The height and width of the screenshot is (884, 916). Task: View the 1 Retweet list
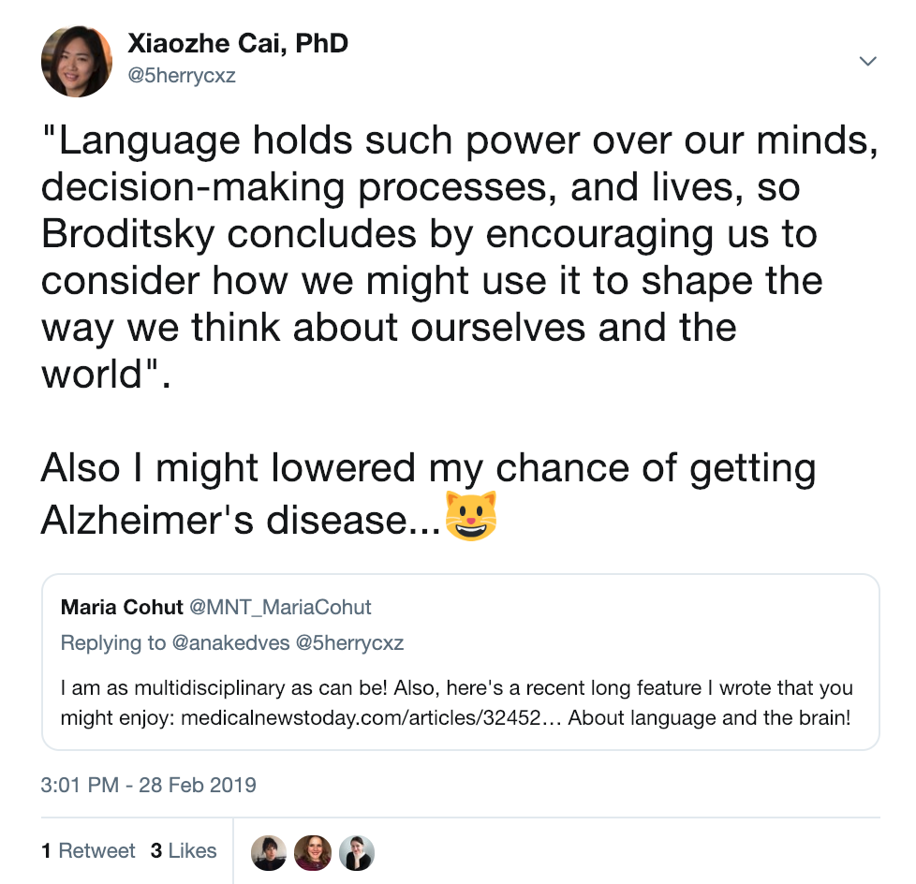click(88, 850)
